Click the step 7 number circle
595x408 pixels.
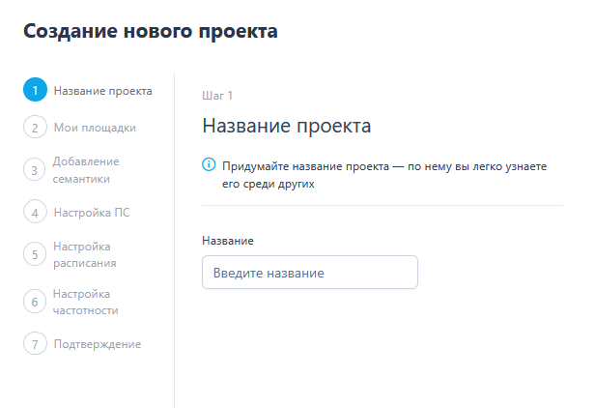35,344
